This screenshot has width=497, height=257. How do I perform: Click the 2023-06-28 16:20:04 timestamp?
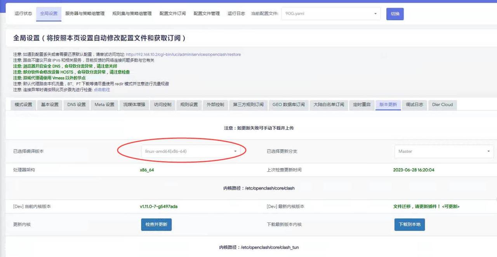point(414,170)
